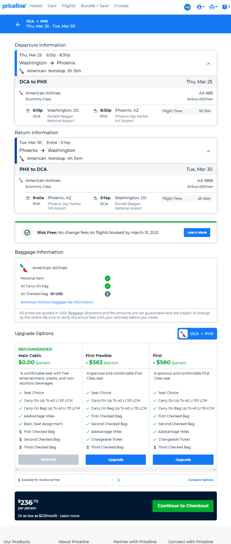
Task: Go to the Flights tab
Action: 69,6
